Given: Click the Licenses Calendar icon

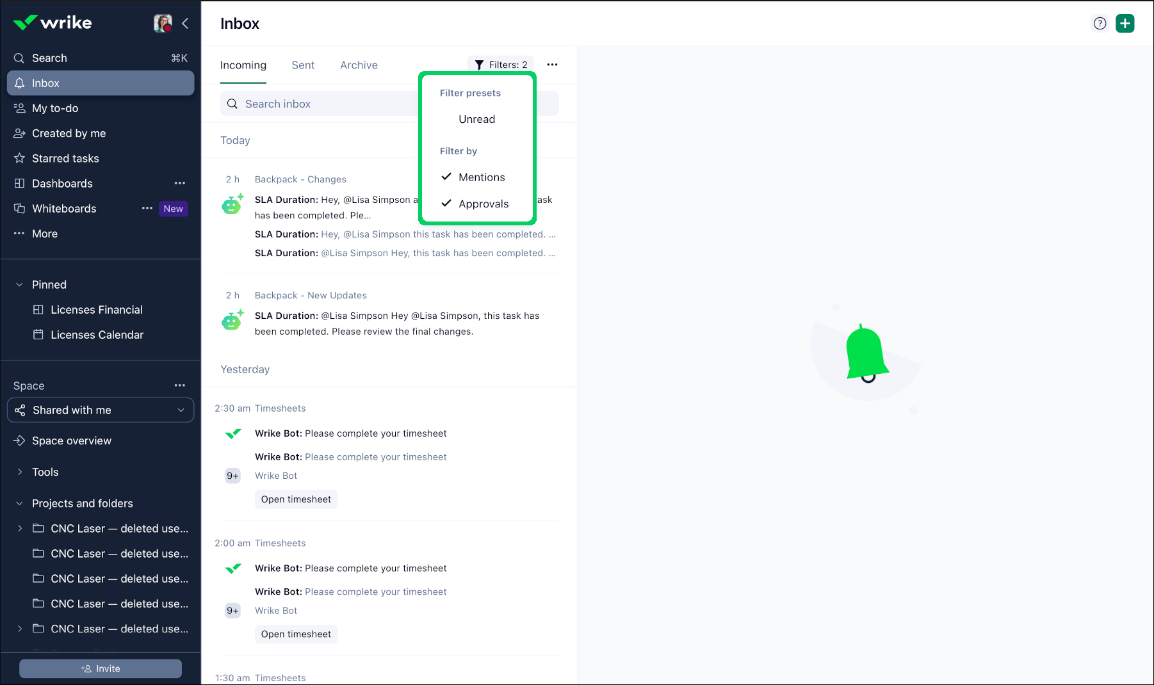Looking at the screenshot, I should pos(38,335).
